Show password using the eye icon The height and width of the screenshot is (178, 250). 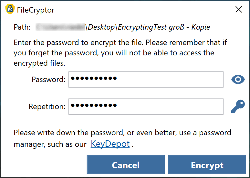[238, 80]
